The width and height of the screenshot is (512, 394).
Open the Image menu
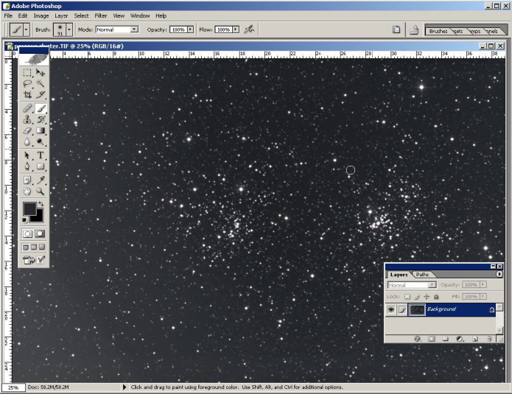click(41, 15)
